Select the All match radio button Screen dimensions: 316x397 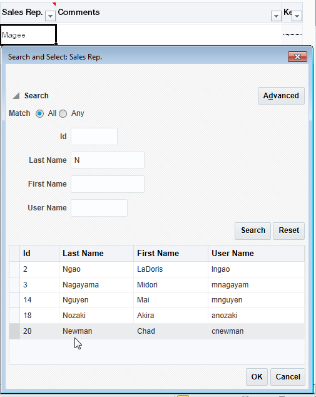[39, 113]
